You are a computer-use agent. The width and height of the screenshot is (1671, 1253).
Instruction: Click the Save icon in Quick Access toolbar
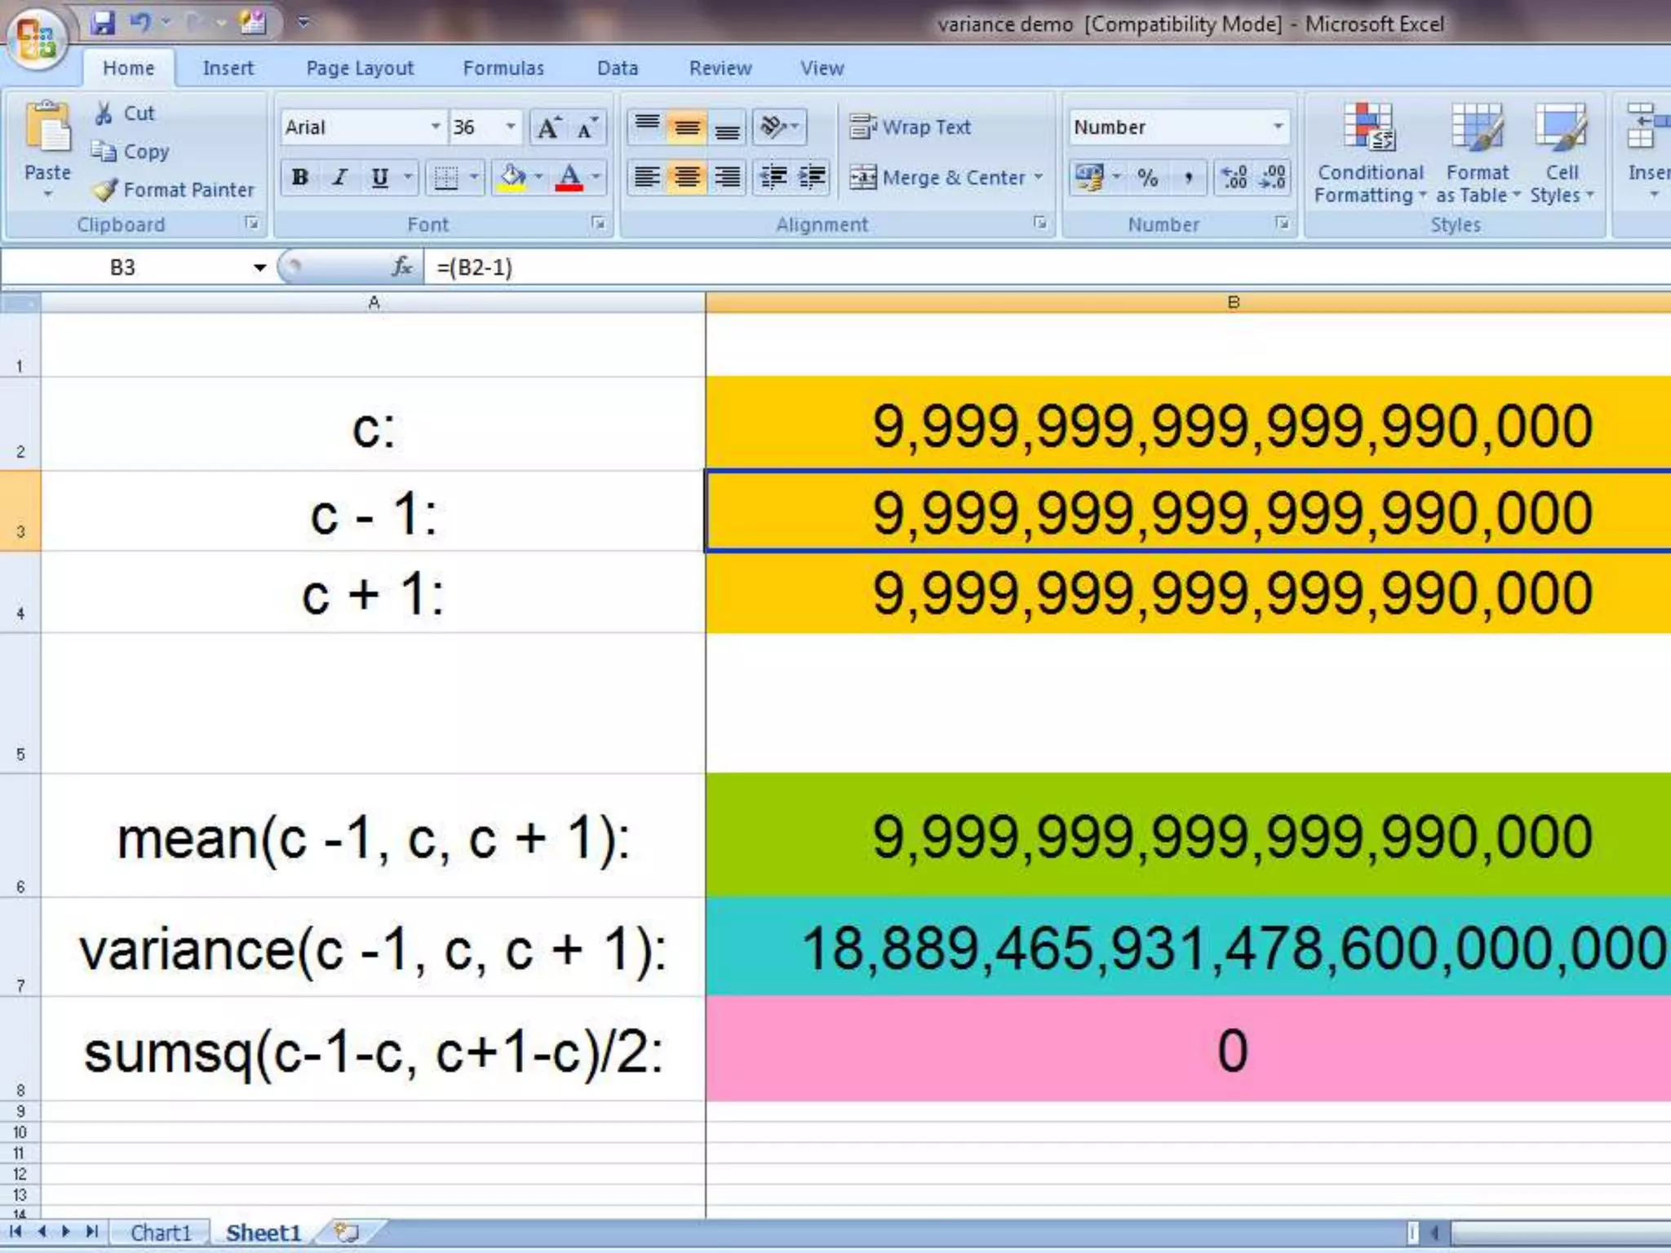[x=103, y=23]
